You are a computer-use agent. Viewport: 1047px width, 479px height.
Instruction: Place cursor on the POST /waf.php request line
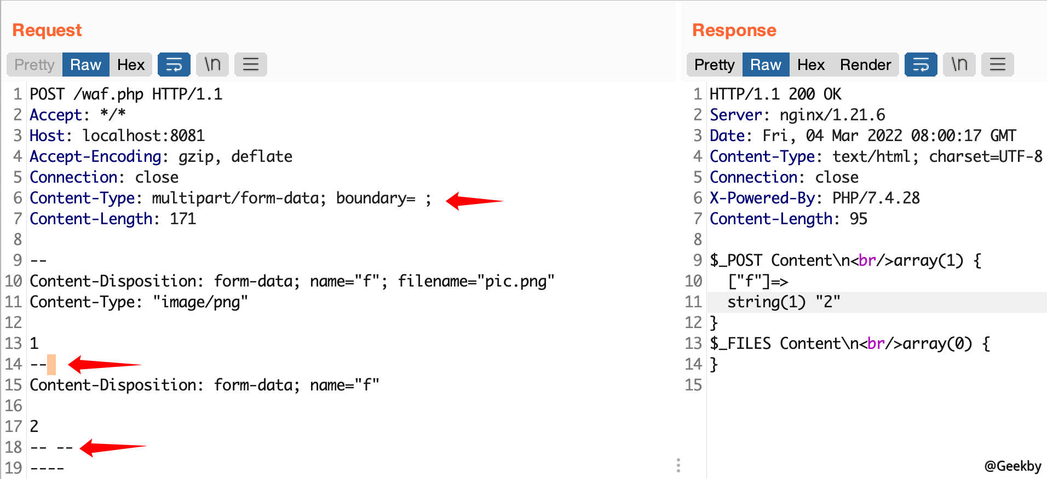(x=126, y=94)
